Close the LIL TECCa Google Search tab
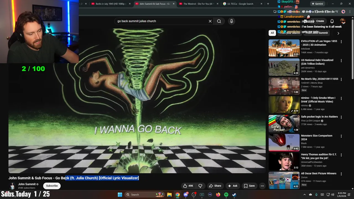The width and height of the screenshot is (354, 199). pyautogui.click(x=262, y=4)
